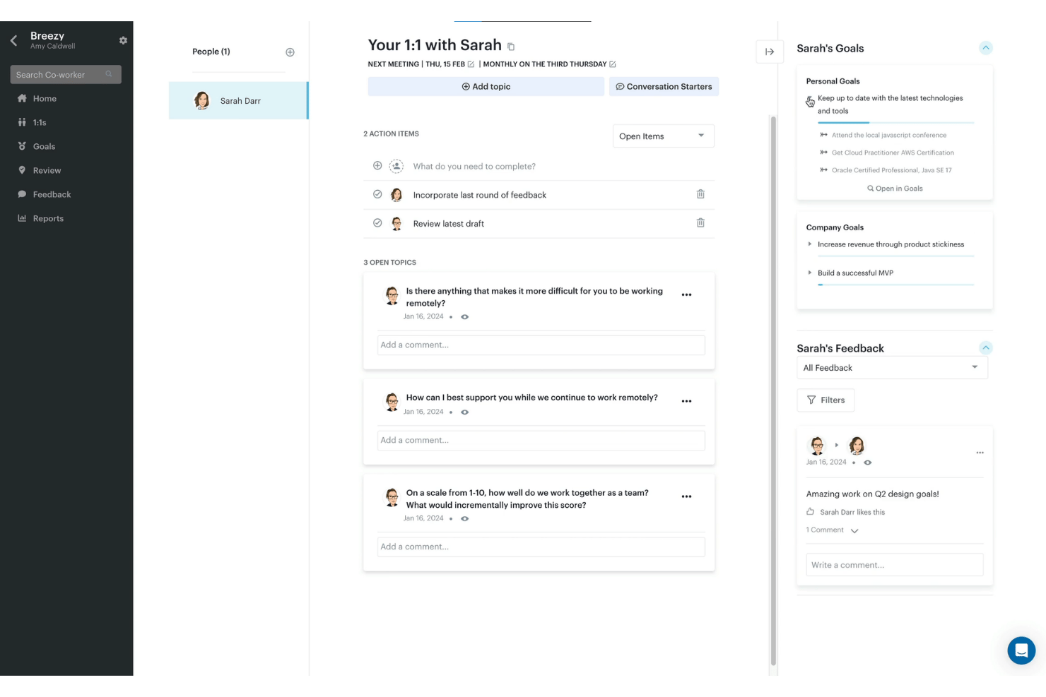This screenshot has width=1046, height=697.
Task: Open 'Oracle Certified Professional, Java SE 17' result
Action: [x=892, y=170]
